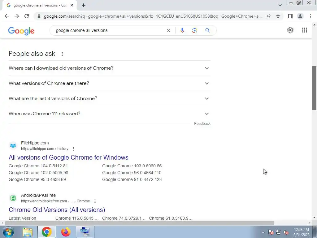This screenshot has width=317, height=238.
Task: Open AndroidAPKsFree result's three-dot menu
Action: pyautogui.click(x=95, y=201)
